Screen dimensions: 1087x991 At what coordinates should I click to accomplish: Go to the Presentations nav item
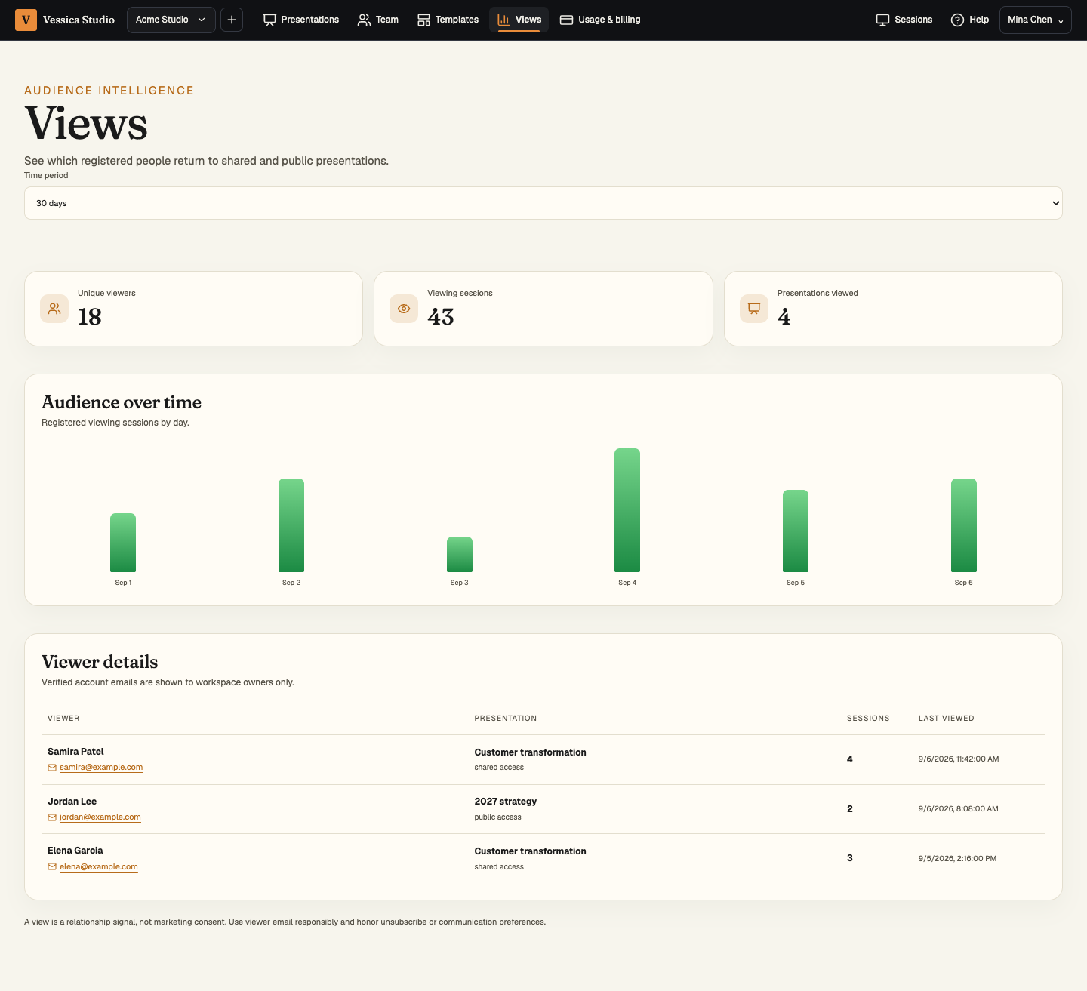(301, 20)
